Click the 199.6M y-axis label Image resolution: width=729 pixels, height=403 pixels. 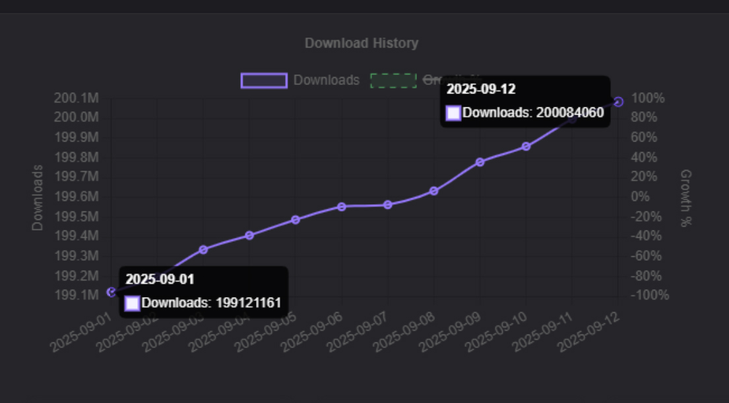point(77,196)
